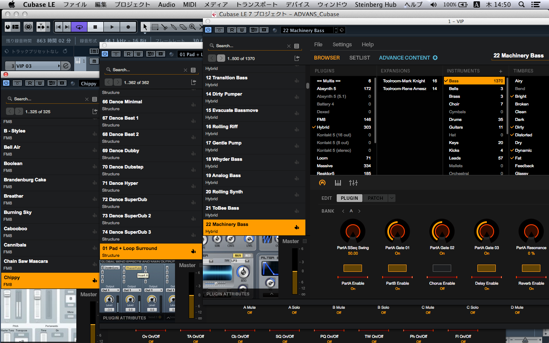Click previous bank arrow before A

[x=343, y=211]
